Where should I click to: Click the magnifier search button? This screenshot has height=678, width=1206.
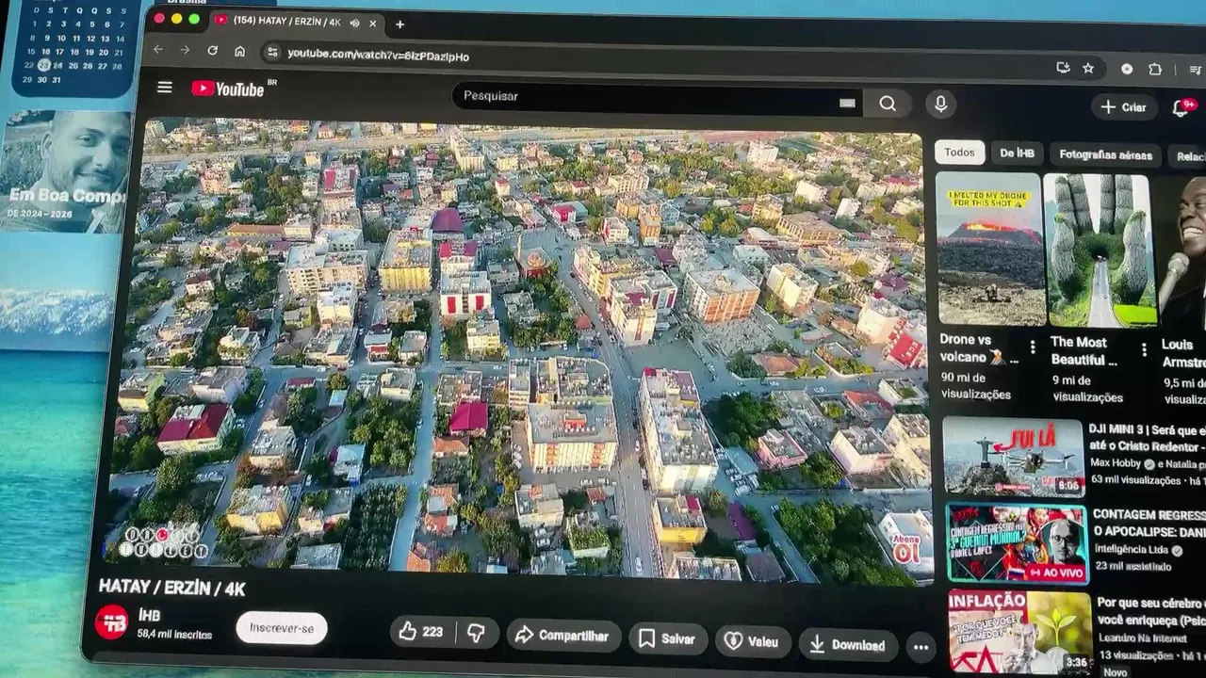(x=888, y=104)
